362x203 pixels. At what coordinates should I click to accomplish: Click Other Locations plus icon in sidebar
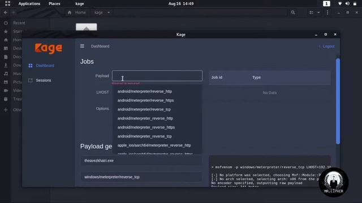(6, 110)
